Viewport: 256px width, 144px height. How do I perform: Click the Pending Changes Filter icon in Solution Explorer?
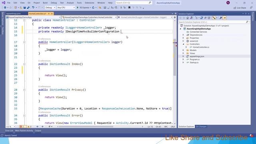click(x=196, y=18)
